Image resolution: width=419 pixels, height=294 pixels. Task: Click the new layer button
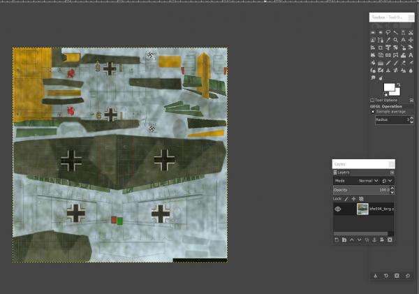337,240
